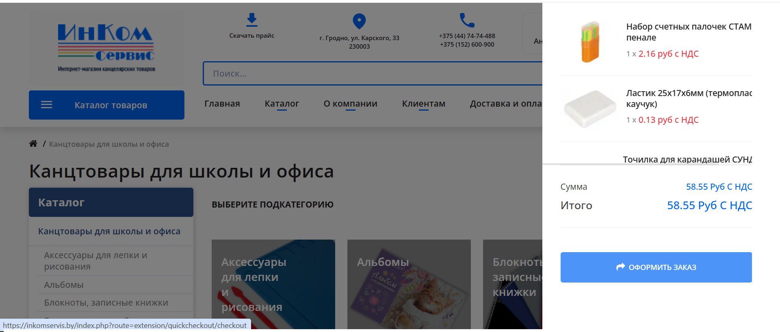Click the phone handset icon
This screenshot has height=332, width=780.
point(467,20)
